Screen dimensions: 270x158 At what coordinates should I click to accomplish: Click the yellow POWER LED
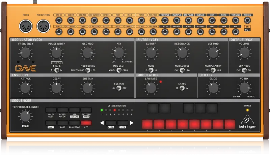pos(247,110)
